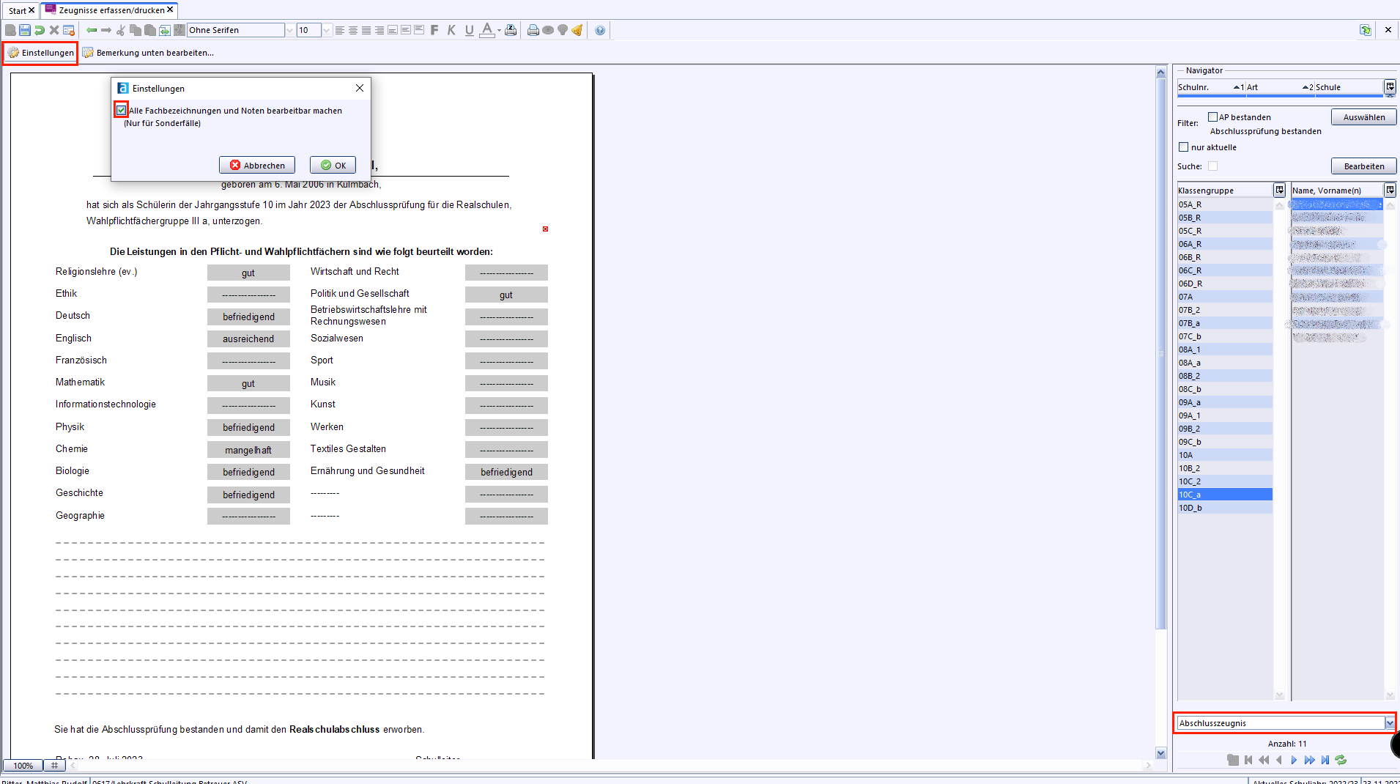The height and width of the screenshot is (784, 1400).
Task: Sort by the Schulnr. column header
Action: (x=1211, y=87)
